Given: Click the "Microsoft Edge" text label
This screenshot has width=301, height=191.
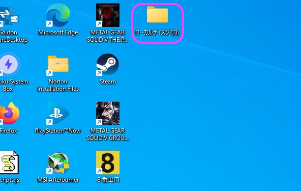Looking at the screenshot, I should (x=58, y=32).
